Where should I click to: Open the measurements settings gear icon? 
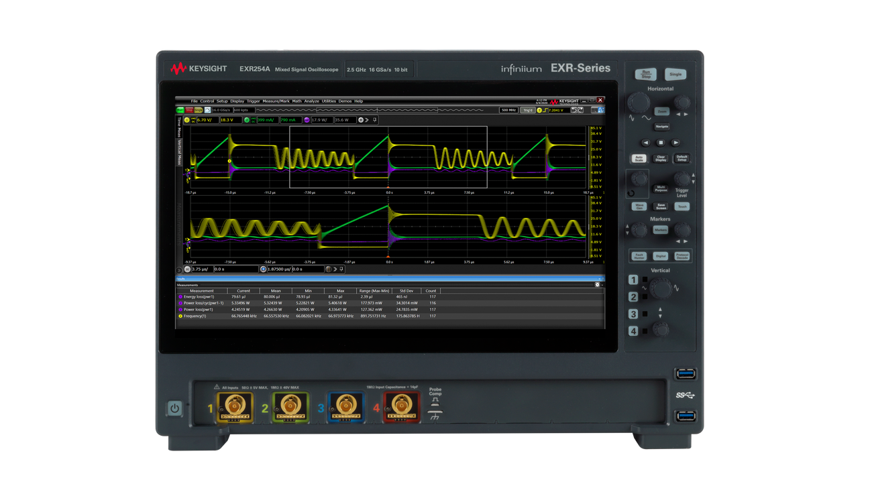click(x=597, y=285)
